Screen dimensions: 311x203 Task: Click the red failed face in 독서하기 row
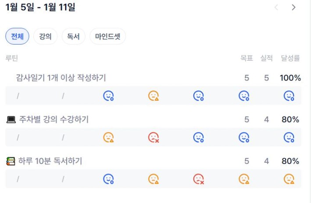[199, 179]
